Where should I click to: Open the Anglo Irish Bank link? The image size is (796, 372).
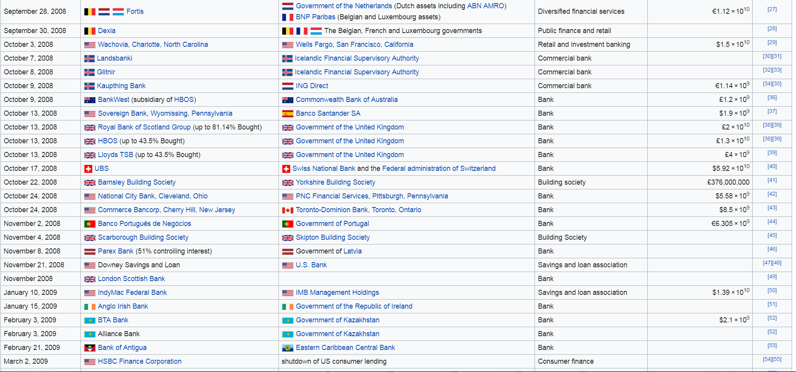[x=123, y=306]
